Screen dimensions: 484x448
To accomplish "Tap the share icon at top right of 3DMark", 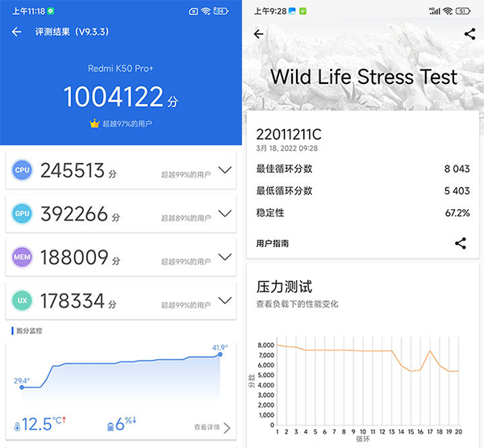I will click(470, 34).
